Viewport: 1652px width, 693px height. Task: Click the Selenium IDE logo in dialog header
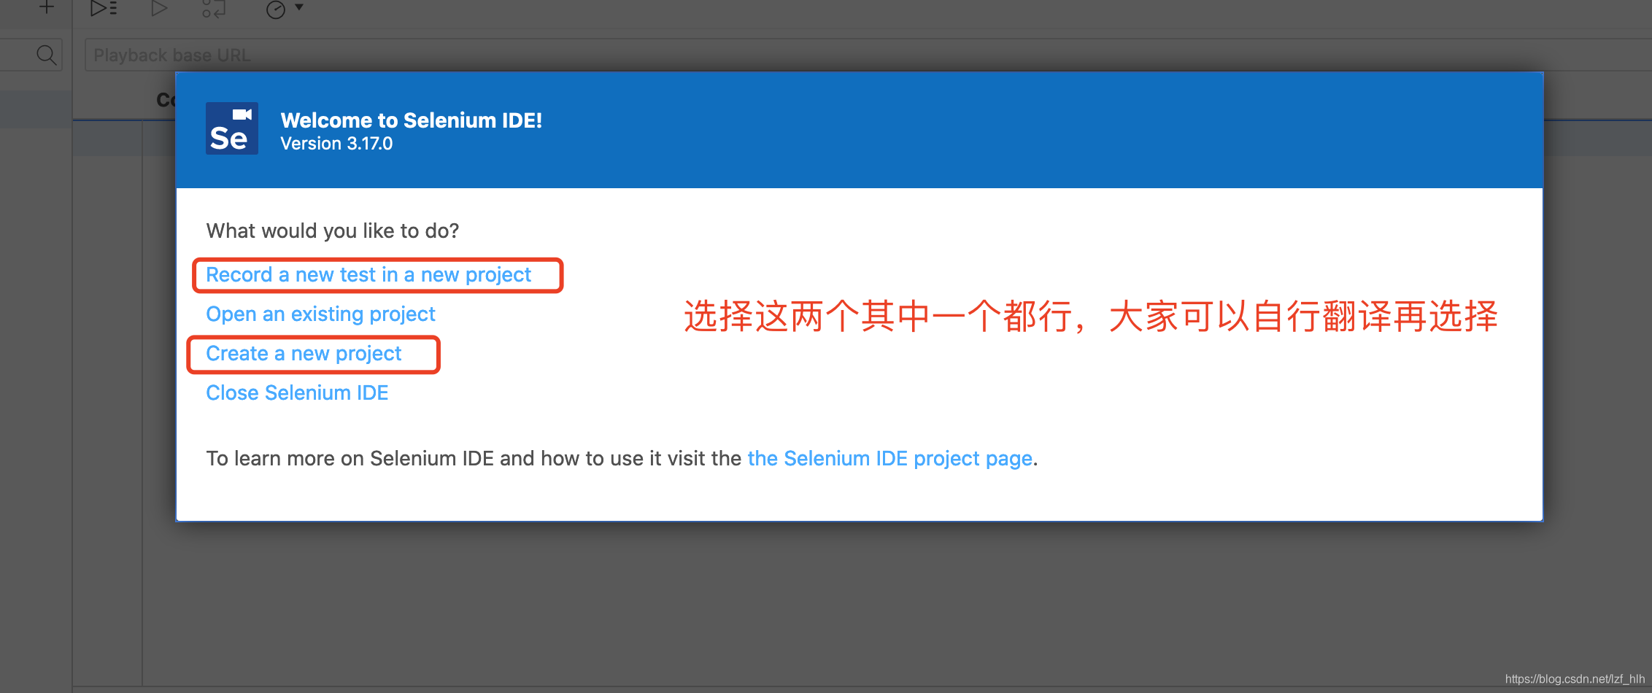tap(232, 128)
